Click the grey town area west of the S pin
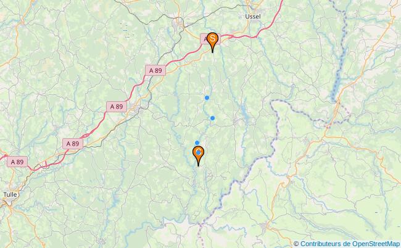The width and height of the screenshot is (401, 248). (x=179, y=23)
